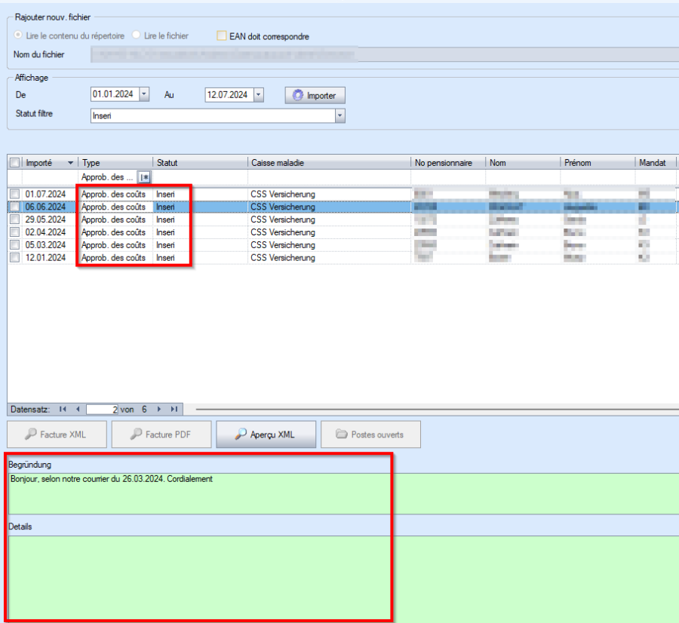Click the 'Facture PDF' button
This screenshot has height=623, width=679.
pyautogui.click(x=161, y=434)
